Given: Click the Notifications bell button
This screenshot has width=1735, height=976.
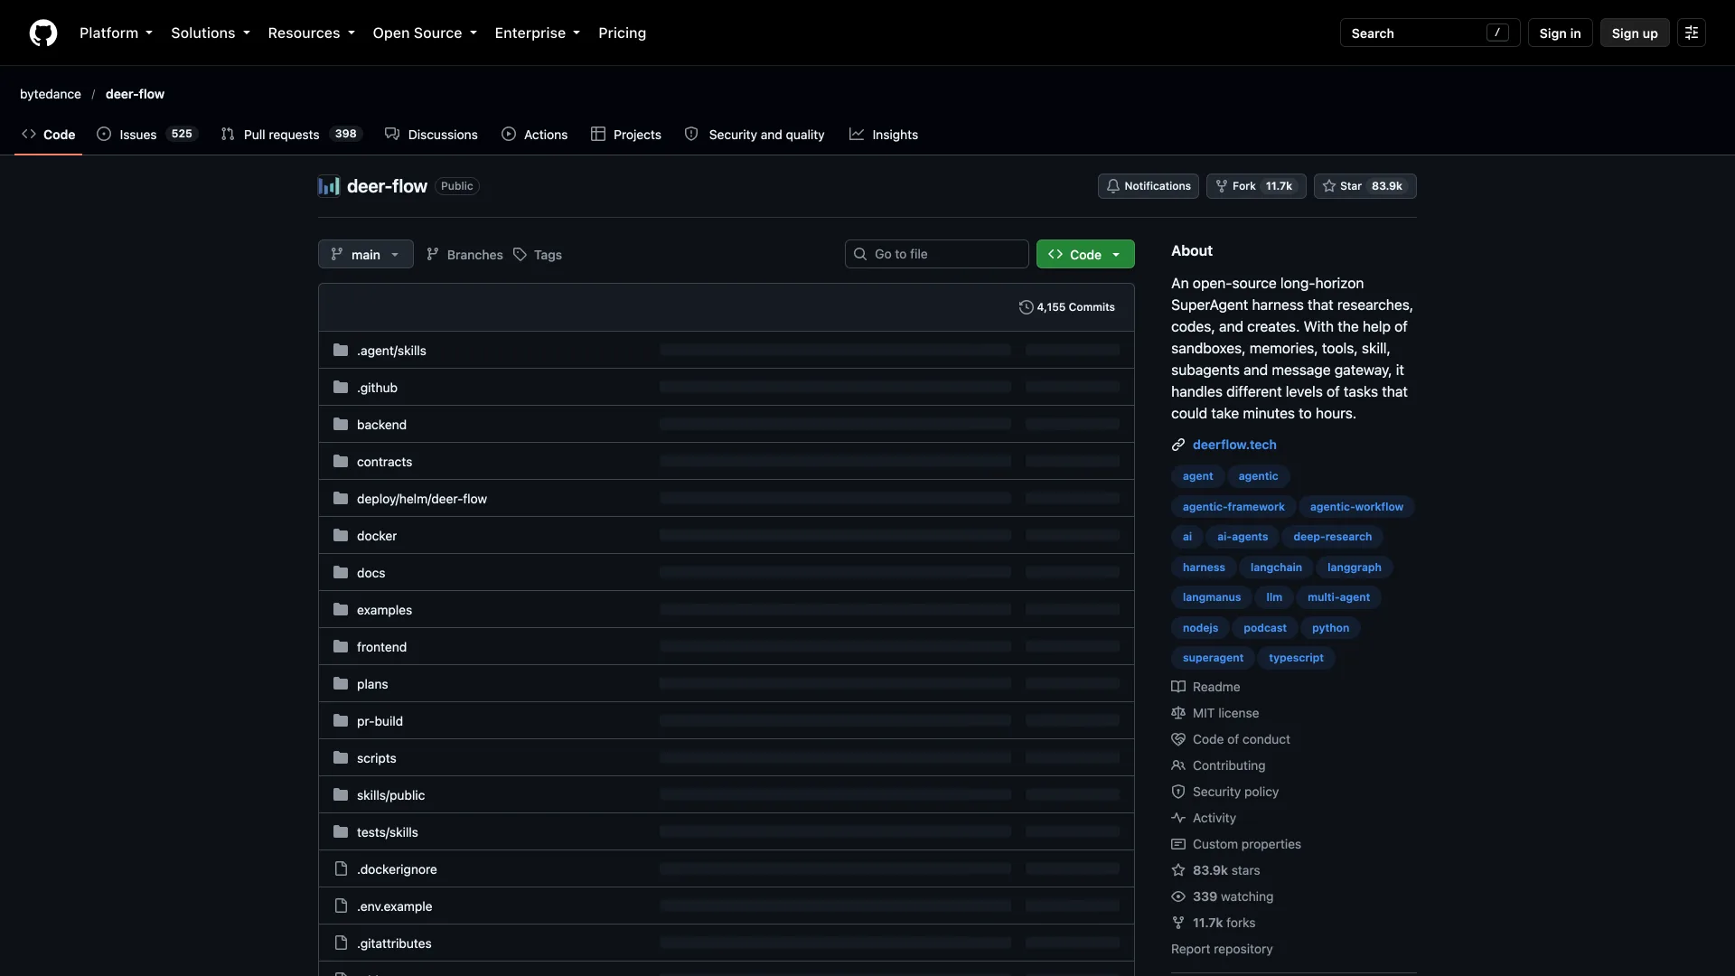Looking at the screenshot, I should point(1149,186).
